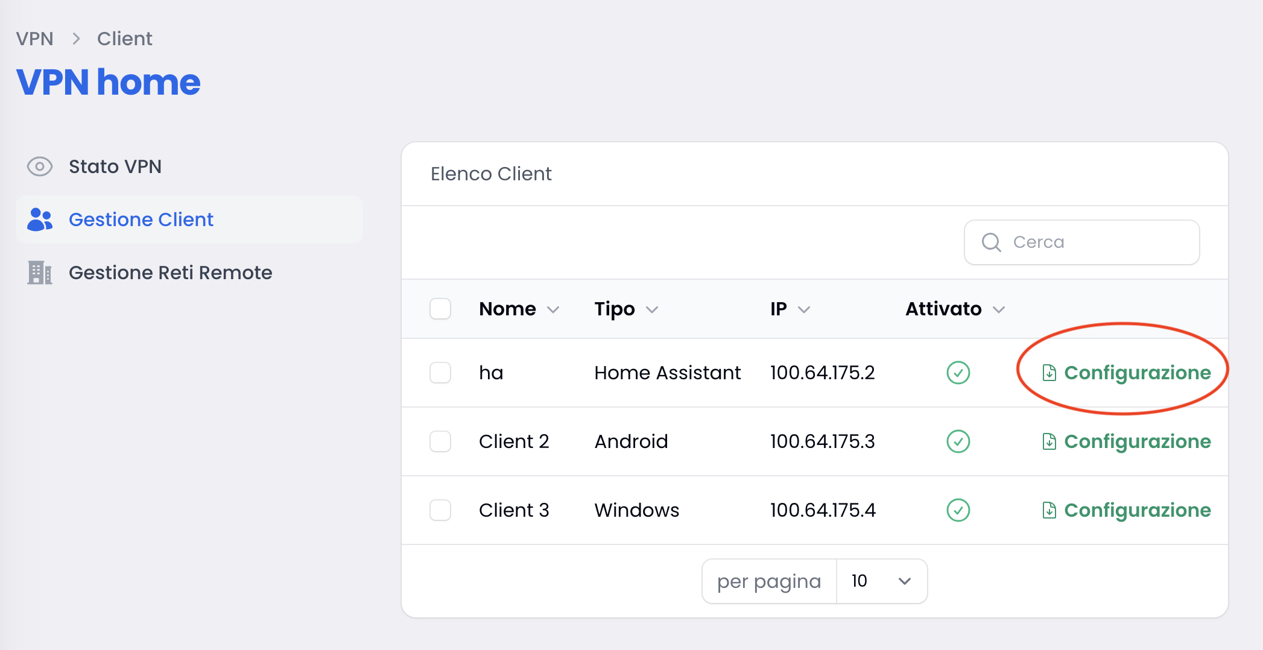Viewport: 1263px width, 650px height.
Task: Sort by Tipo using its chevron
Action: click(x=652, y=310)
